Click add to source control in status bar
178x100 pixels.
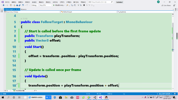164,94
